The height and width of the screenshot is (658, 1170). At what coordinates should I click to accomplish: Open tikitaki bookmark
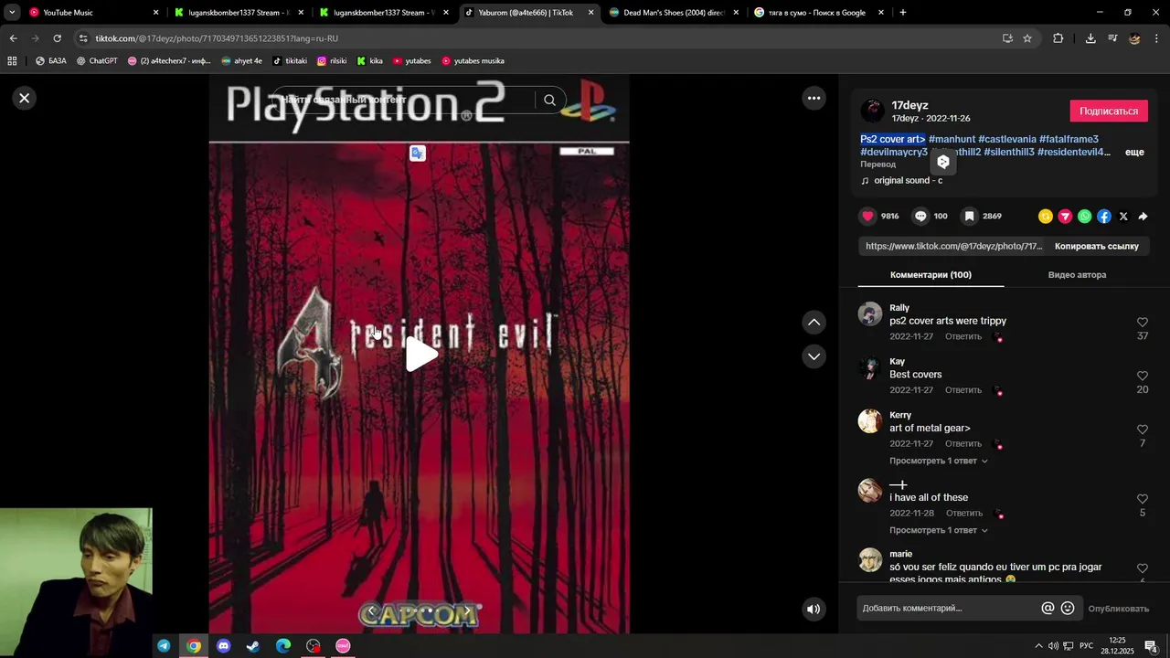tap(290, 61)
